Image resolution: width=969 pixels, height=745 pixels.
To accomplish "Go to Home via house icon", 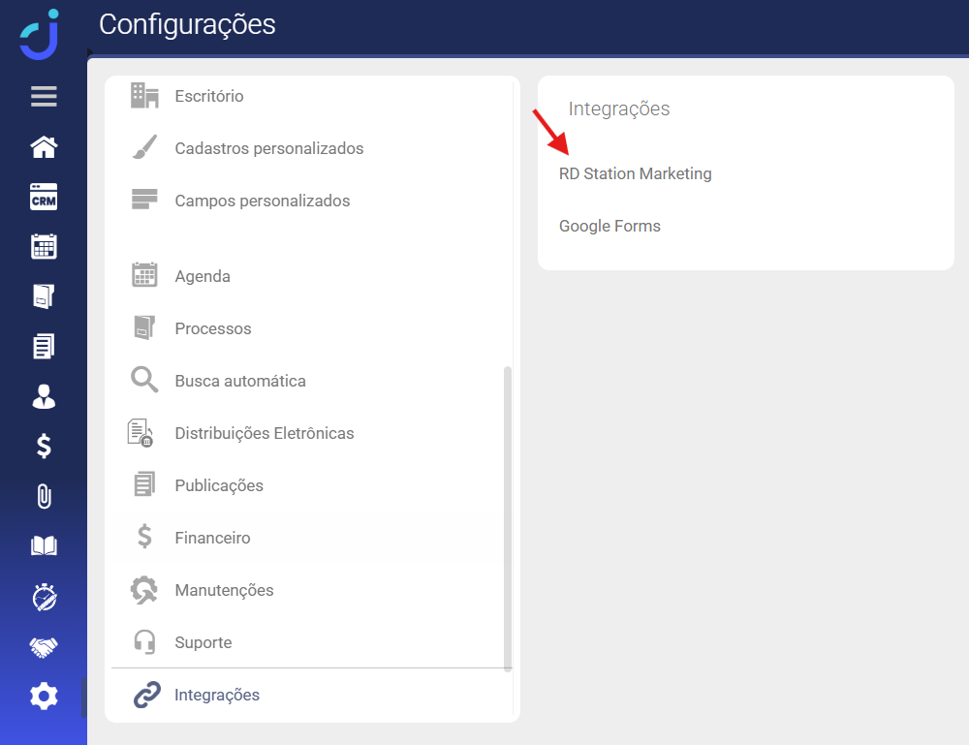I will click(x=44, y=147).
